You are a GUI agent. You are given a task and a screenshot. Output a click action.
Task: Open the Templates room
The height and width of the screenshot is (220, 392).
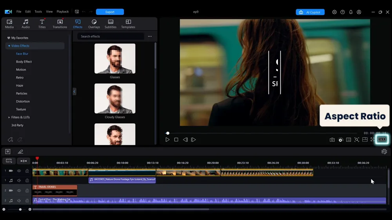(x=128, y=24)
